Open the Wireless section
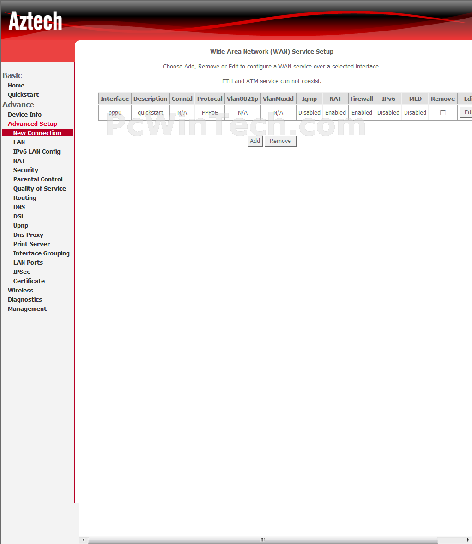This screenshot has width=472, height=544. point(21,291)
